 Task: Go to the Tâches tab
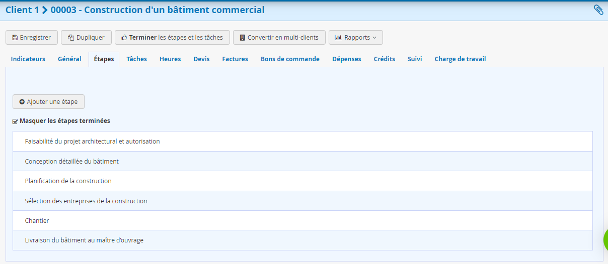coord(136,59)
